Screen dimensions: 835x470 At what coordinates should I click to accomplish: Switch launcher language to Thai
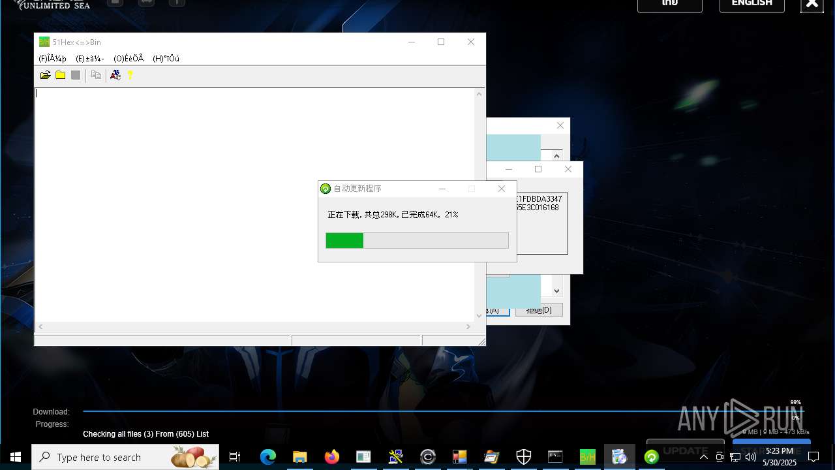point(670,4)
